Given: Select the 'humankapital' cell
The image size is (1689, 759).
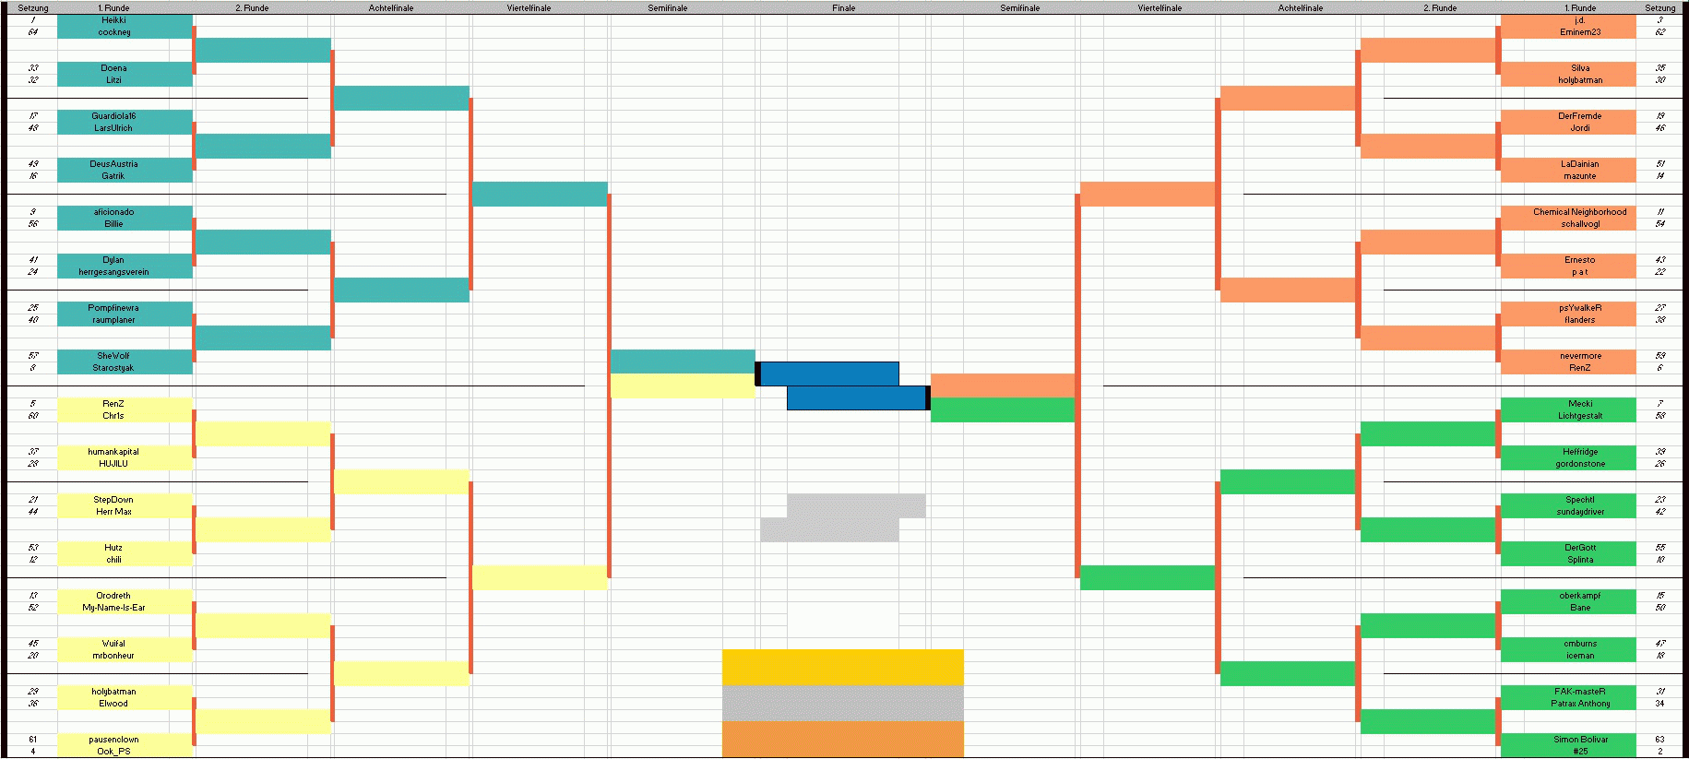Looking at the screenshot, I should coord(125,452).
